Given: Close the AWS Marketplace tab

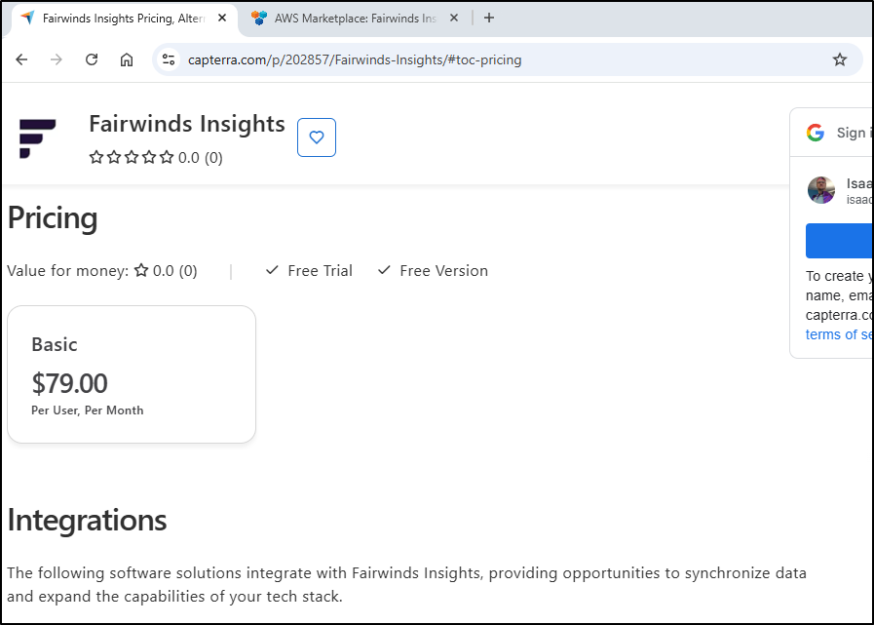Looking at the screenshot, I should (453, 18).
